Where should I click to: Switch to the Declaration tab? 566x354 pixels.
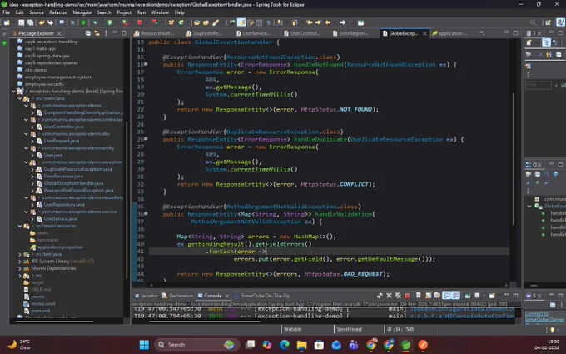point(177,296)
